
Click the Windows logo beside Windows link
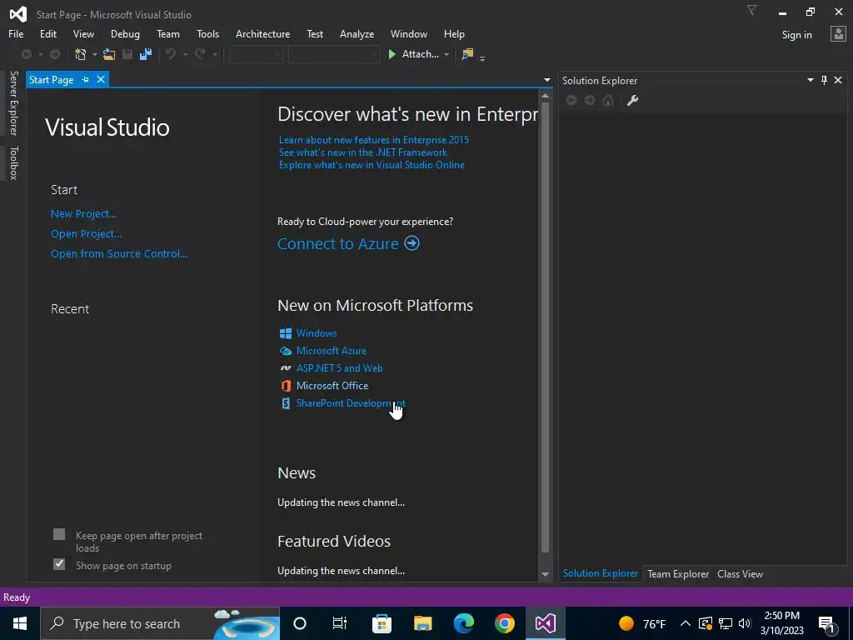[x=286, y=333]
